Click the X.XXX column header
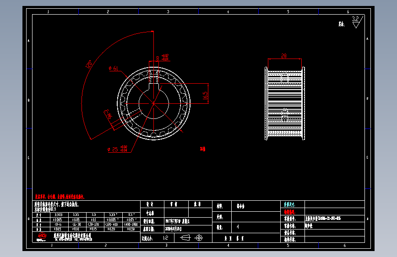The height and width of the screenshot is (257, 397). pyautogui.click(x=59, y=215)
